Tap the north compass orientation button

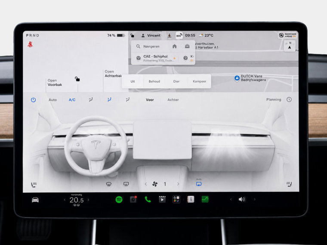point(290,46)
